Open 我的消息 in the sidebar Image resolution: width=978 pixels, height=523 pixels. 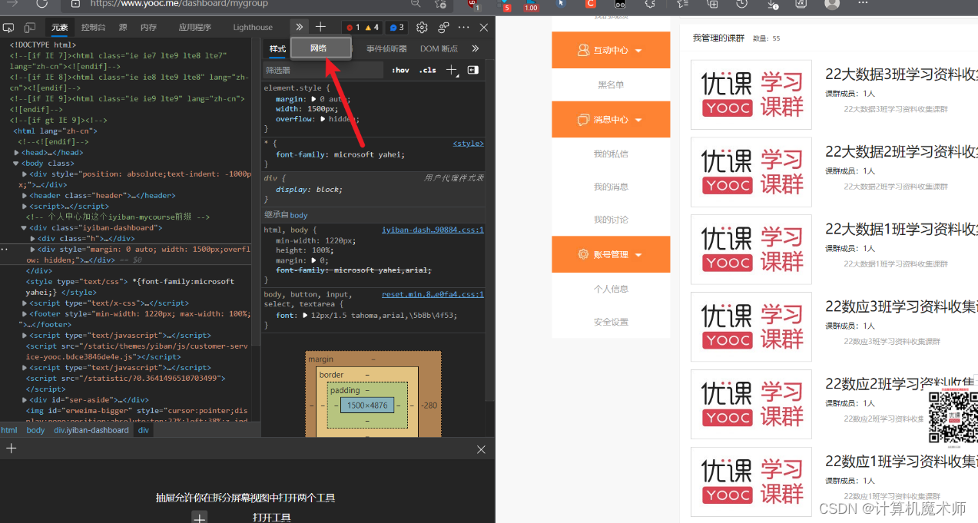tap(611, 187)
